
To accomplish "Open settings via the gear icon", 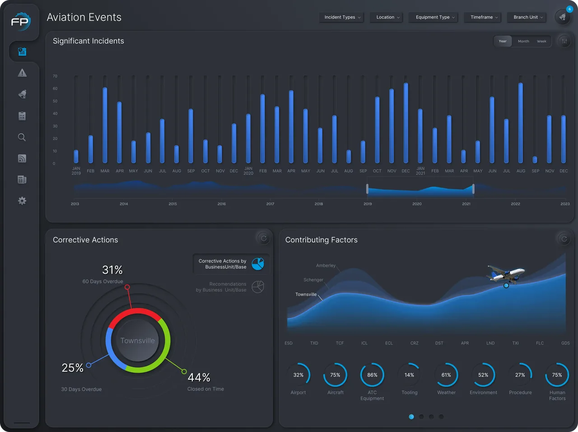I will pos(22,201).
